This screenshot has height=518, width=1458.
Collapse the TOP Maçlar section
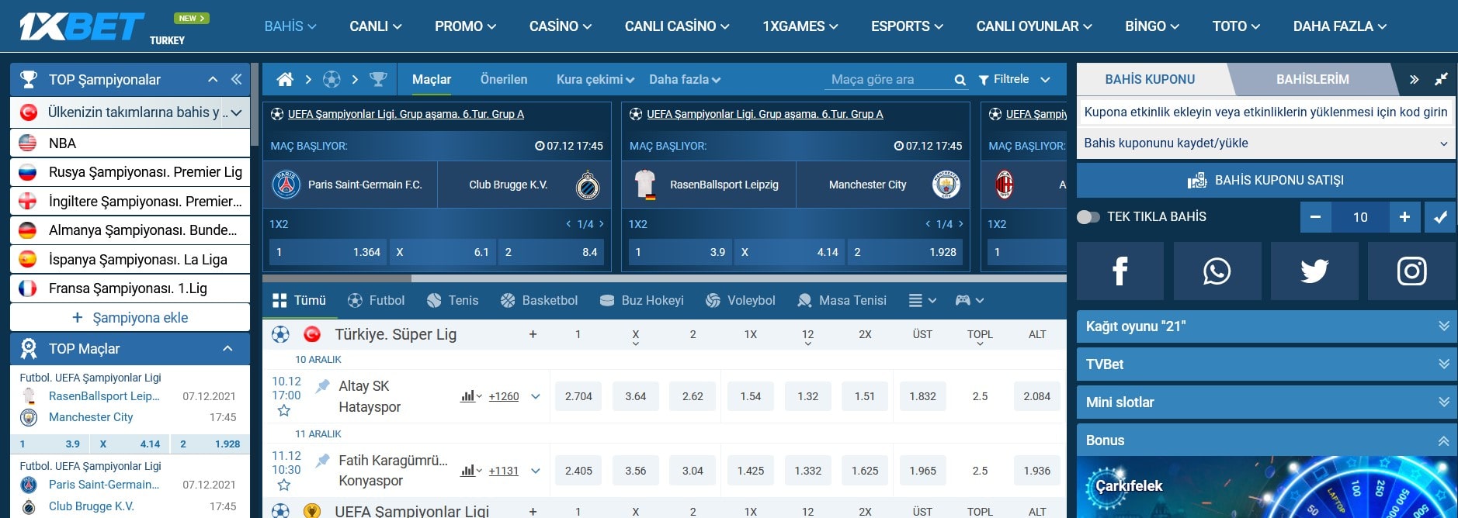click(x=227, y=349)
